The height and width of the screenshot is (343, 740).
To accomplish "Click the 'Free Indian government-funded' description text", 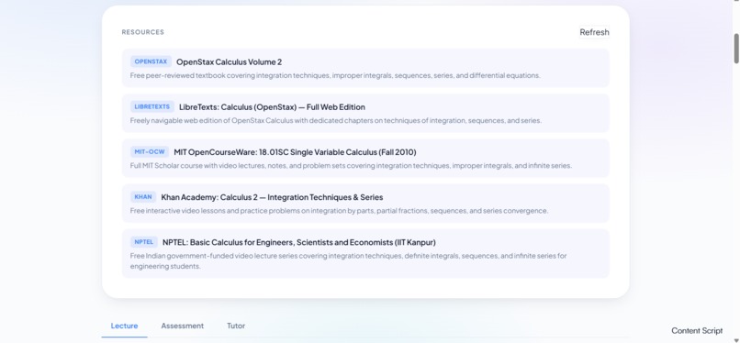I will 348,261.
